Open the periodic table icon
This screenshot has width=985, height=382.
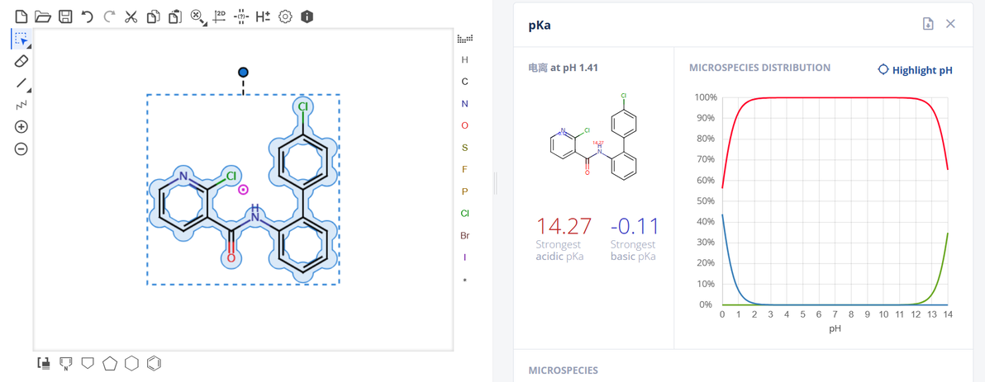(464, 38)
